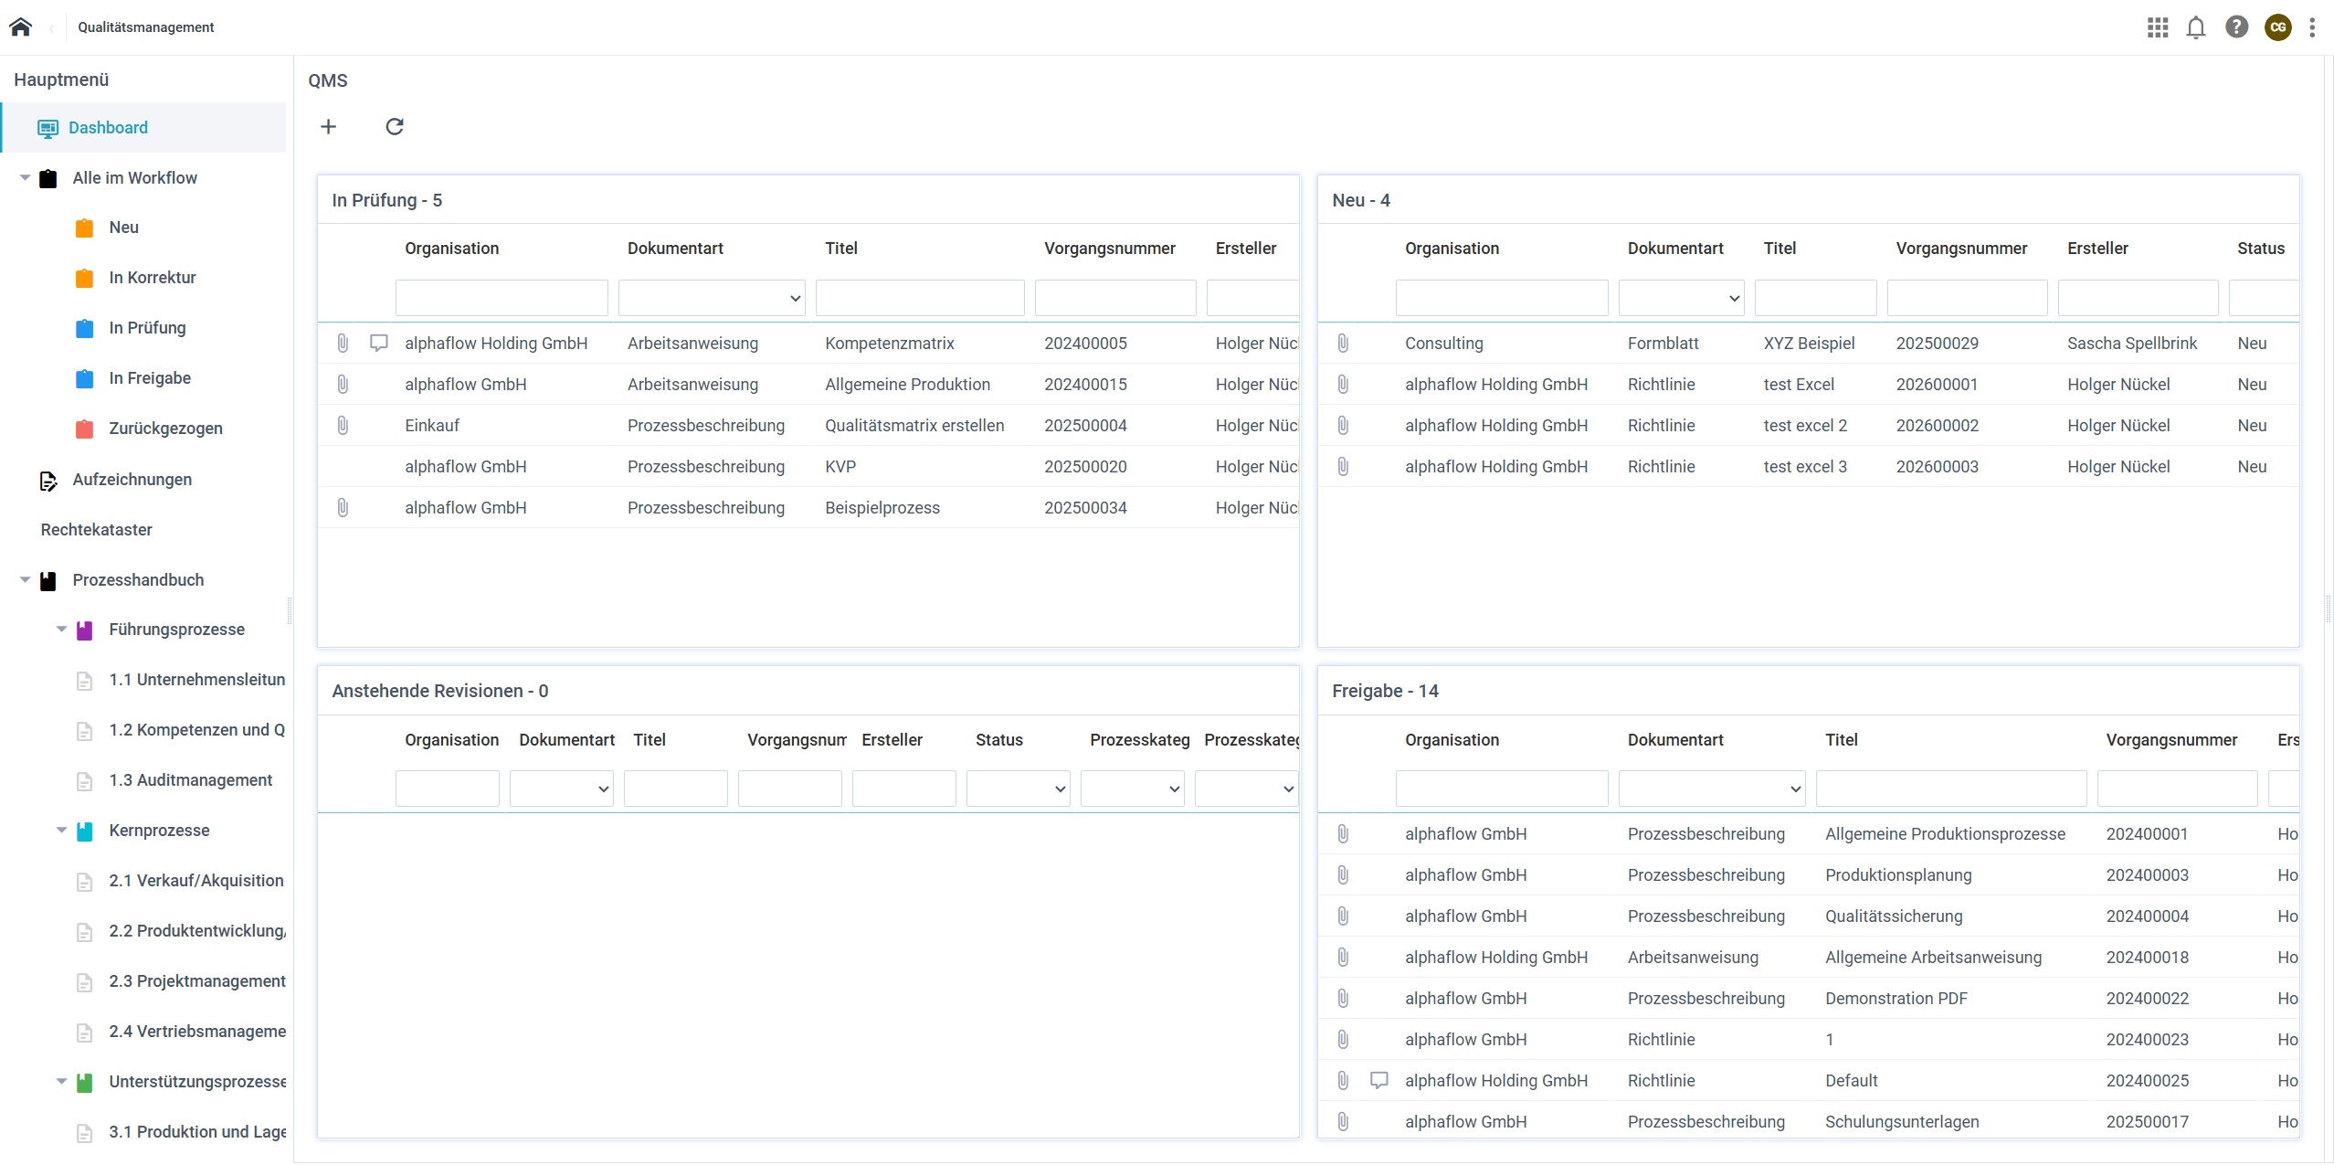Click Titel filter field in Neu panel

[x=1815, y=298]
